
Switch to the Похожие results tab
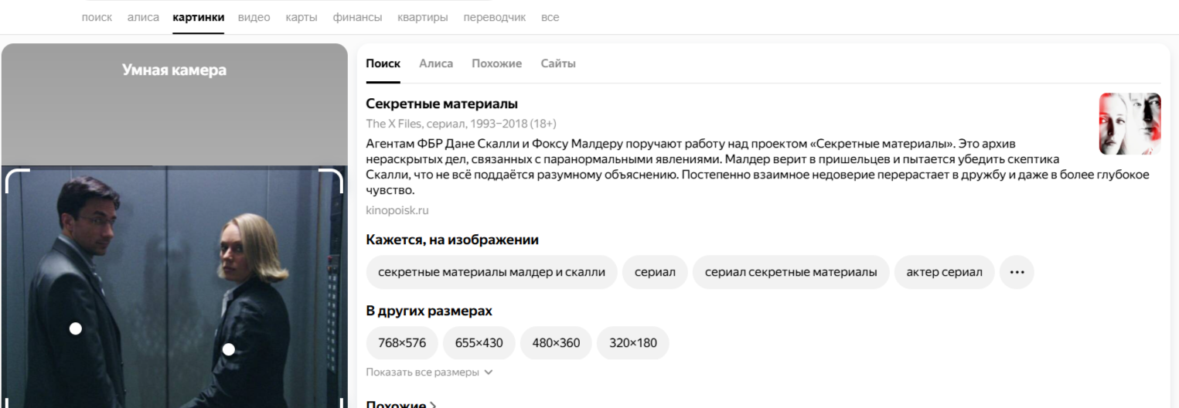[496, 63]
